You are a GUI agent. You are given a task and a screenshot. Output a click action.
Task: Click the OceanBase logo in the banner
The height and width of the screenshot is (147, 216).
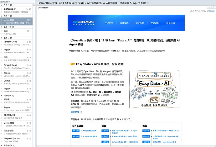pos(84,23)
